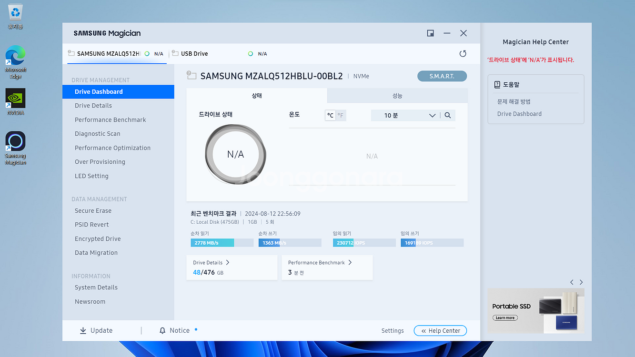This screenshot has height=357, width=635.
Task: Click the Update download arrow icon
Action: click(83, 330)
